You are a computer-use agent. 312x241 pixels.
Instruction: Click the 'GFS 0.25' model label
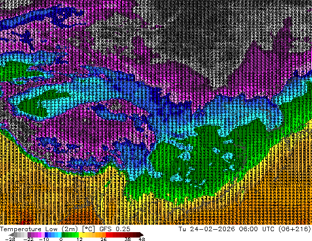(115, 229)
